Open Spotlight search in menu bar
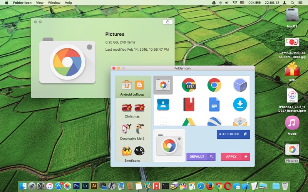 (x=293, y=3)
